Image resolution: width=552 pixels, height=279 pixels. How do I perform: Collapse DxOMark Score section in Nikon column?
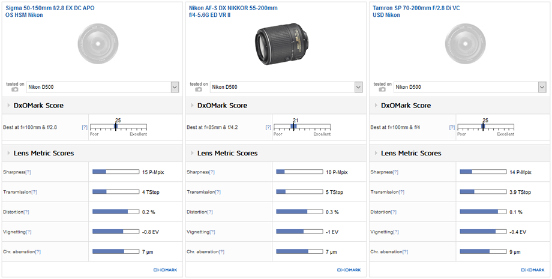pos(192,106)
